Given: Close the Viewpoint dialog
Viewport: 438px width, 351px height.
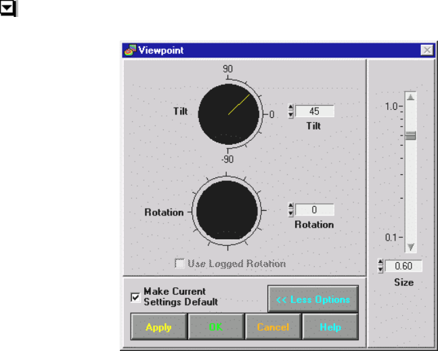Looking at the screenshot, I should tap(426, 50).
